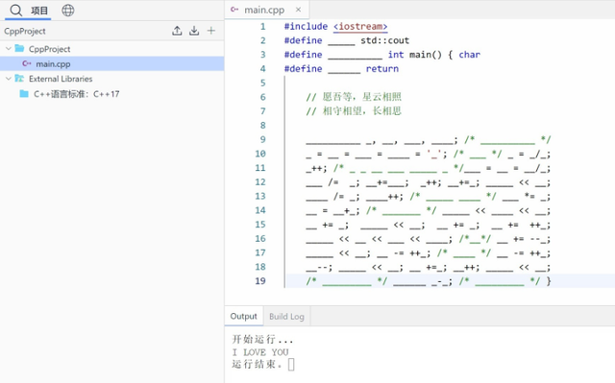
Task: Open the globe network icon
Action: tap(68, 11)
